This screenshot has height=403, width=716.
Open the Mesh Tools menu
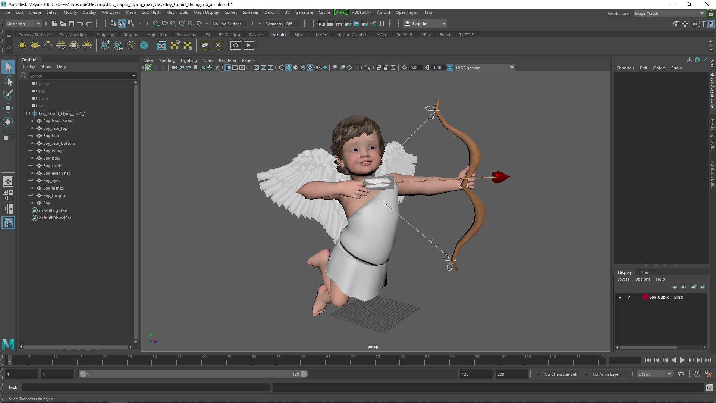(177, 12)
